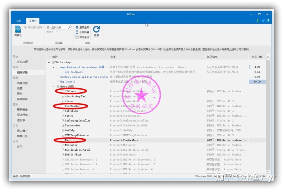
Task: Collapse the Appx Deployment Service node
Action: tap(54, 67)
